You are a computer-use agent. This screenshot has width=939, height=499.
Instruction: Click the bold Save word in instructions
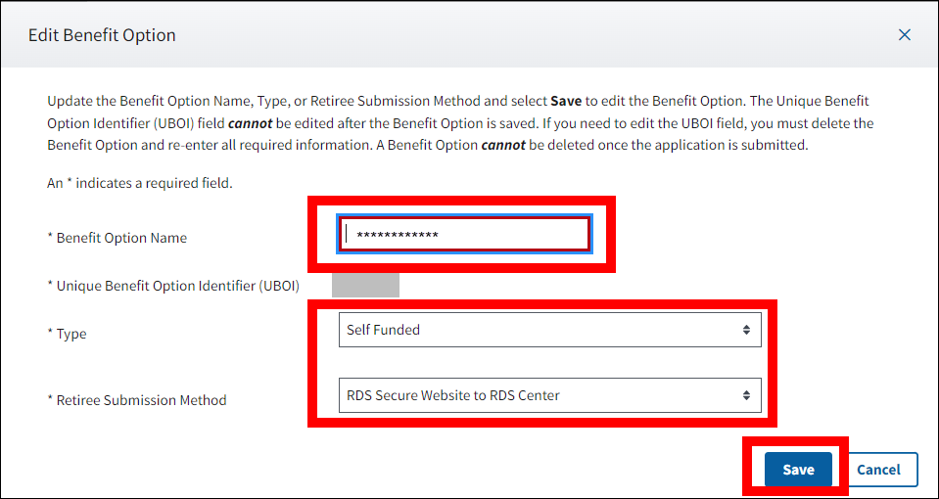[567, 101]
